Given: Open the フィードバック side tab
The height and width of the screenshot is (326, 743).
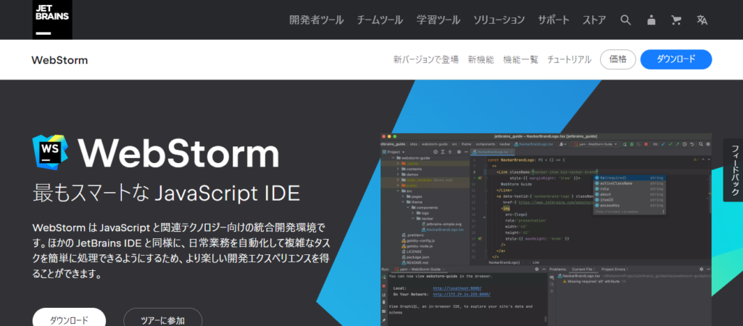Looking at the screenshot, I should [x=734, y=170].
